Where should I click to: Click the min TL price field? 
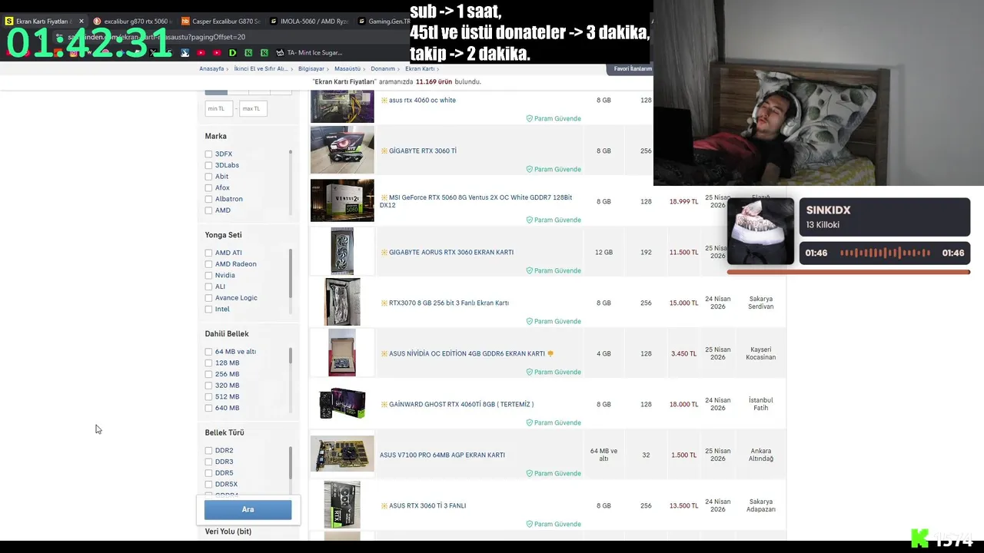tap(218, 108)
